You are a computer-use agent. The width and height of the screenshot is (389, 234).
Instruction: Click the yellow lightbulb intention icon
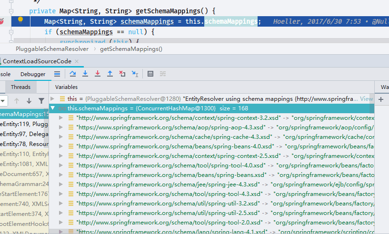[20, 20]
